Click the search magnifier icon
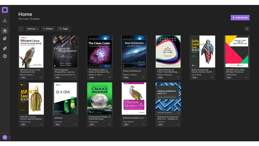Screen dimensions: 259x146 click(x=247, y=29)
